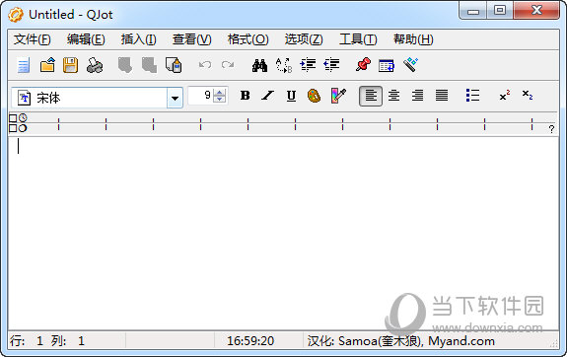Click the date and time calendar icon
This screenshot has width=567, height=357.
(387, 66)
